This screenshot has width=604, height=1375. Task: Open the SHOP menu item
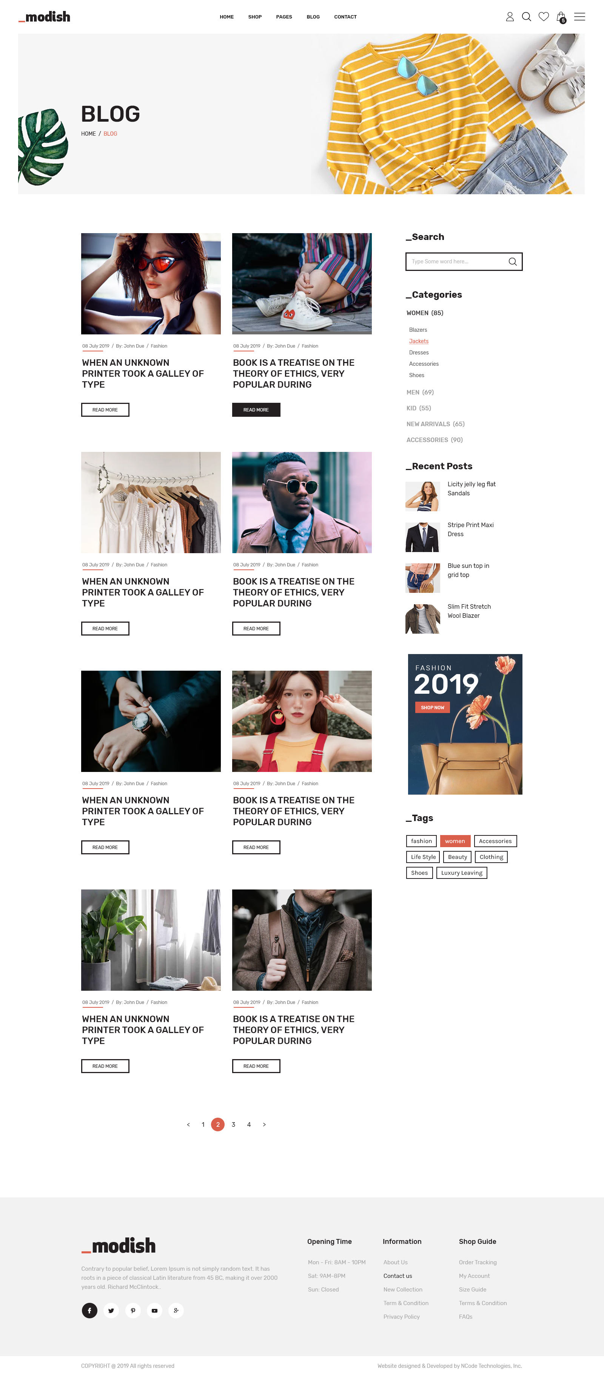[x=255, y=17]
